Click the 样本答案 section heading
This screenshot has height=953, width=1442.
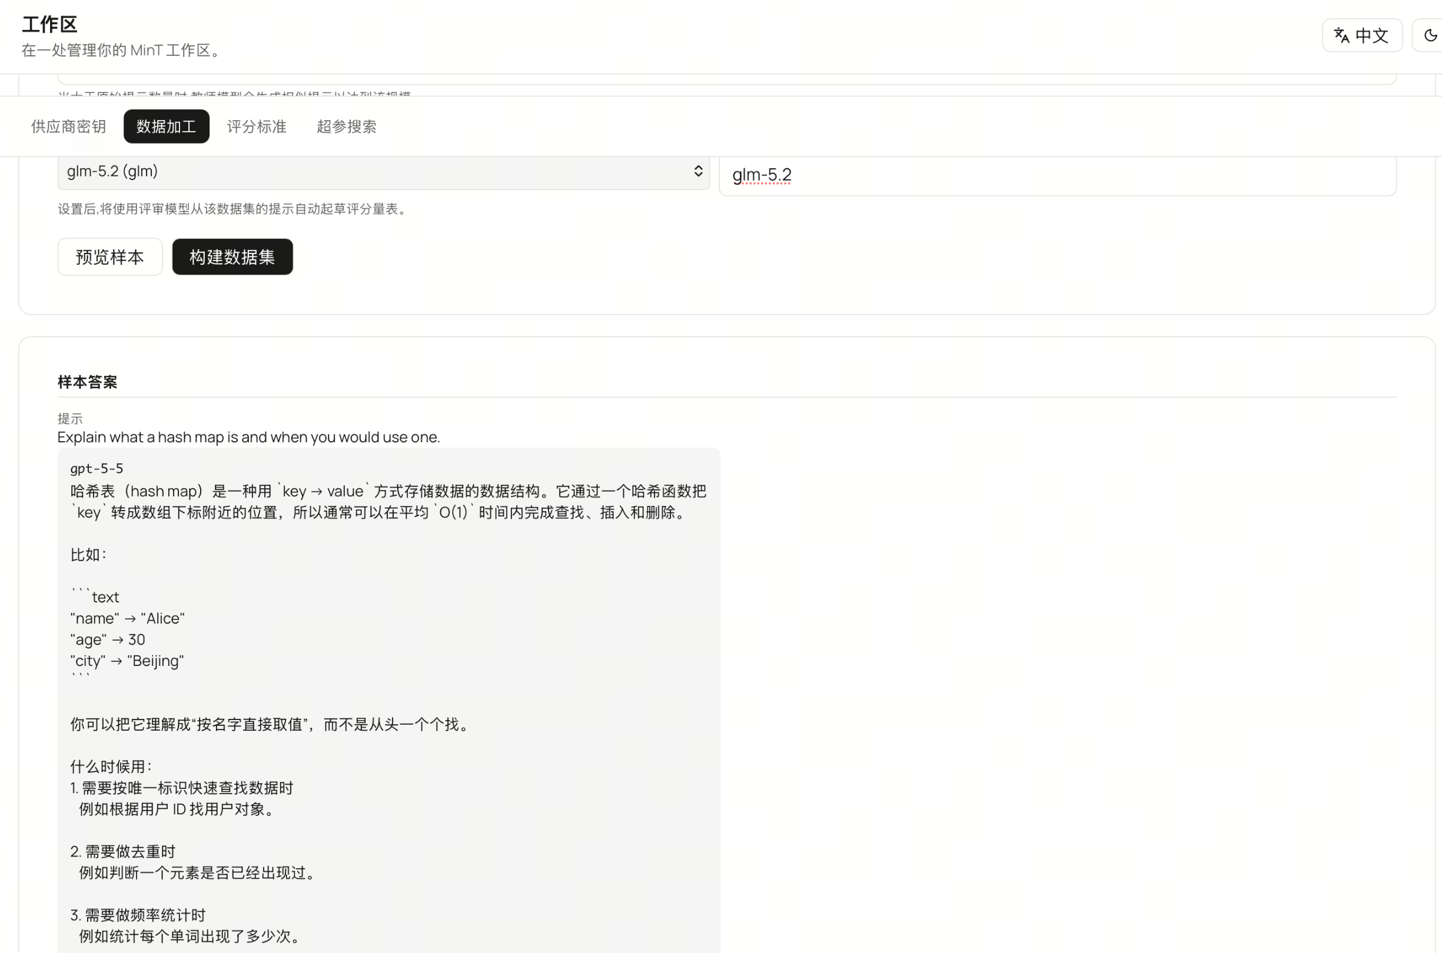point(88,382)
